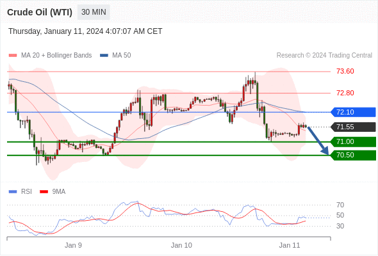
Task: Toggle the RSI legend label
Action: [x=26, y=192]
